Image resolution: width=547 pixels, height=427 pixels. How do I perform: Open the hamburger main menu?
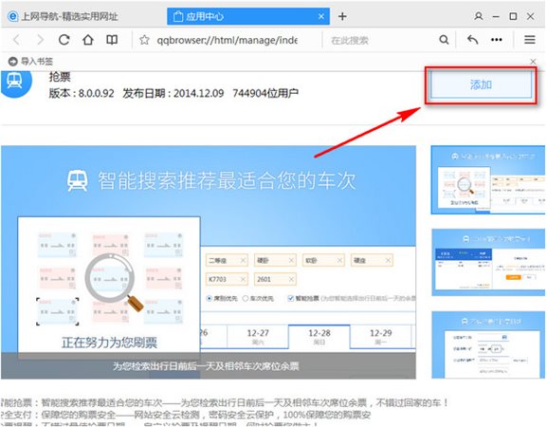click(530, 40)
